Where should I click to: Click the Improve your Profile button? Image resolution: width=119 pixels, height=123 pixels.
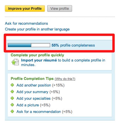pos(25,9)
